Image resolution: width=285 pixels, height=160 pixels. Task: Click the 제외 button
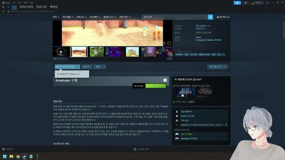(x=98, y=67)
